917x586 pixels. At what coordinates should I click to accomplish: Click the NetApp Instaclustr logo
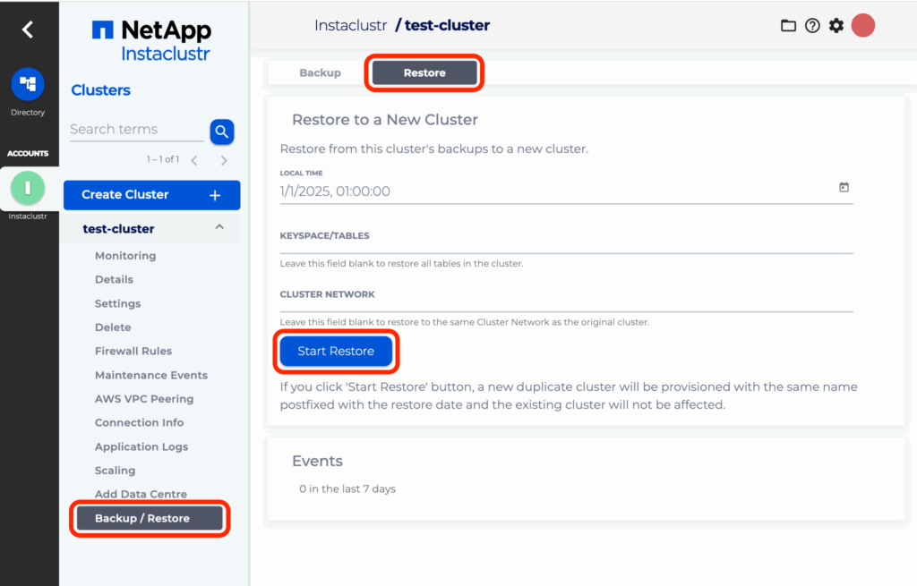tap(152, 40)
